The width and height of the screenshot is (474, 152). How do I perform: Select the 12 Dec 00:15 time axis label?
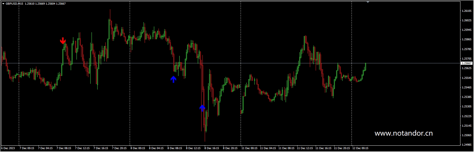[360, 148]
